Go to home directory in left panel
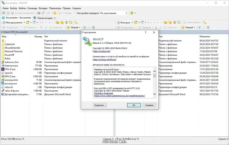Image resolution: width=229 pixels, height=145 pixels. coord(66,23)
